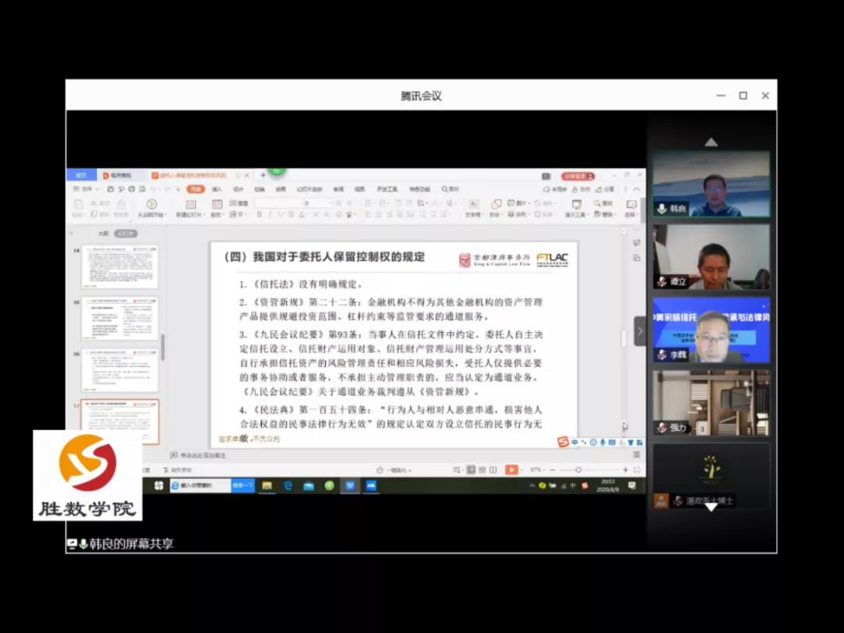Screen dimensions: 844x633
Task: Select slide 15 thumbnail
Action: coord(120,318)
